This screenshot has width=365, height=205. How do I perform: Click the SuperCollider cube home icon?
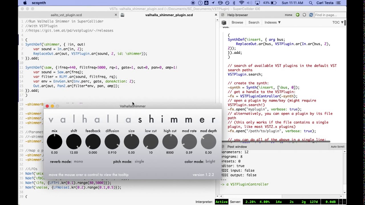(x=224, y=22)
